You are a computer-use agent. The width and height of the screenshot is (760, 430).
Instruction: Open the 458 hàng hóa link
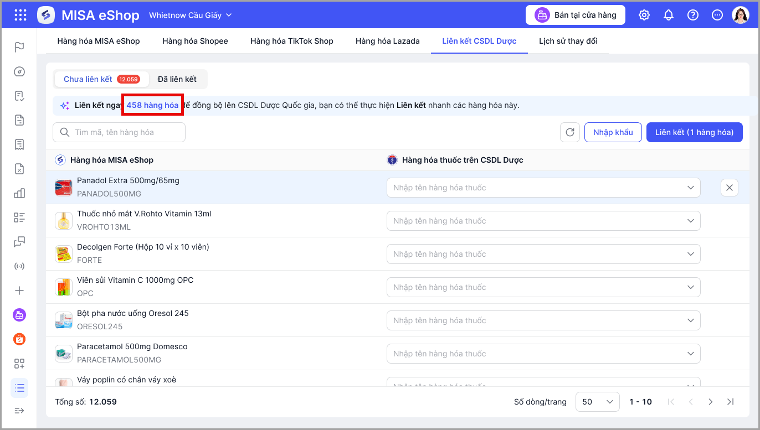[153, 105]
